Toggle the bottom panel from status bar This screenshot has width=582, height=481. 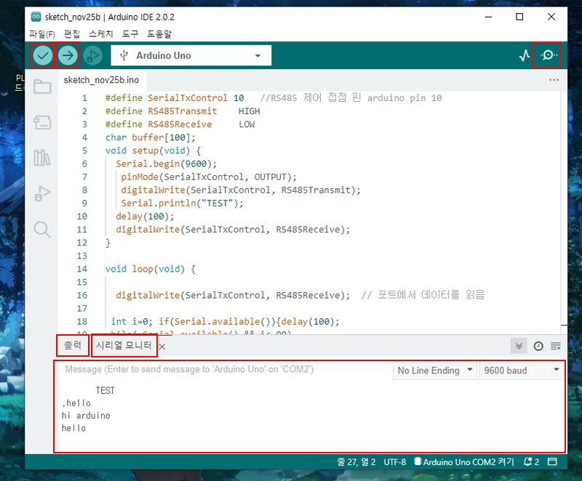click(x=552, y=461)
